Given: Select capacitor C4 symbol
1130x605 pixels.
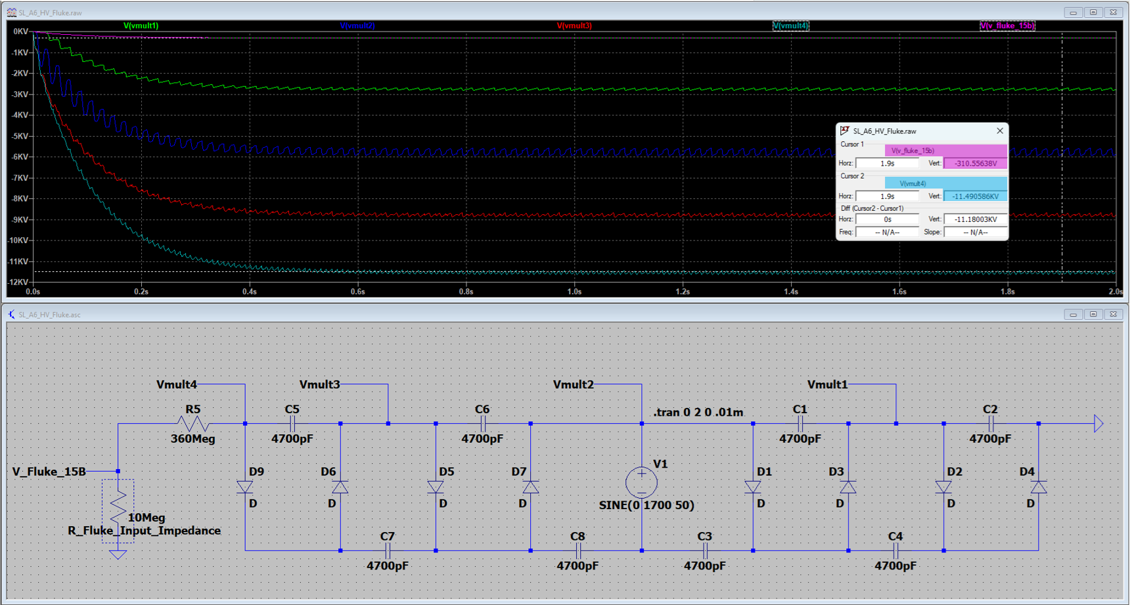Looking at the screenshot, I should tap(895, 550).
